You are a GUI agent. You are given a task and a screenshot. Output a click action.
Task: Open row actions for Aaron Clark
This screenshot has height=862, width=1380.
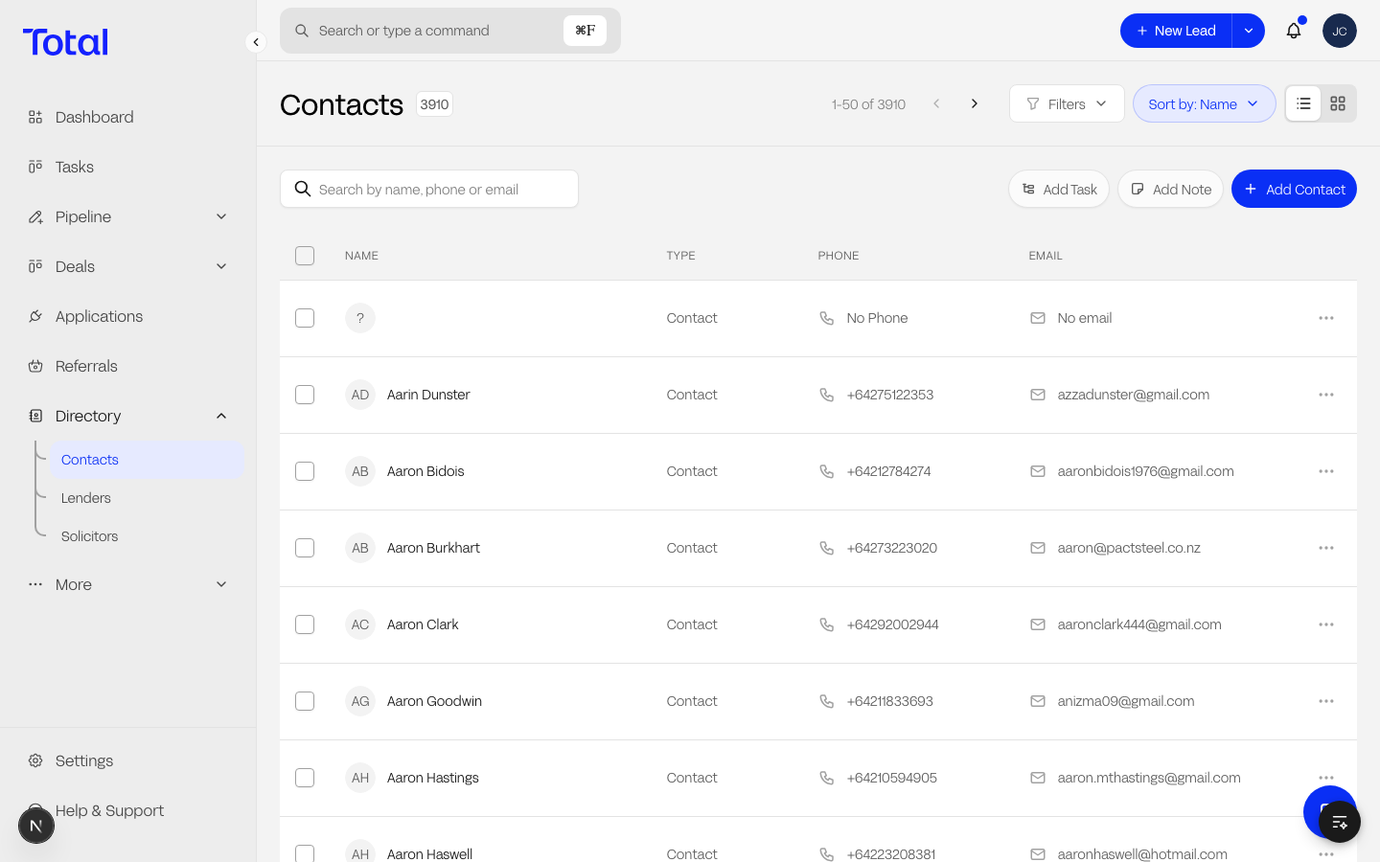coord(1326,624)
